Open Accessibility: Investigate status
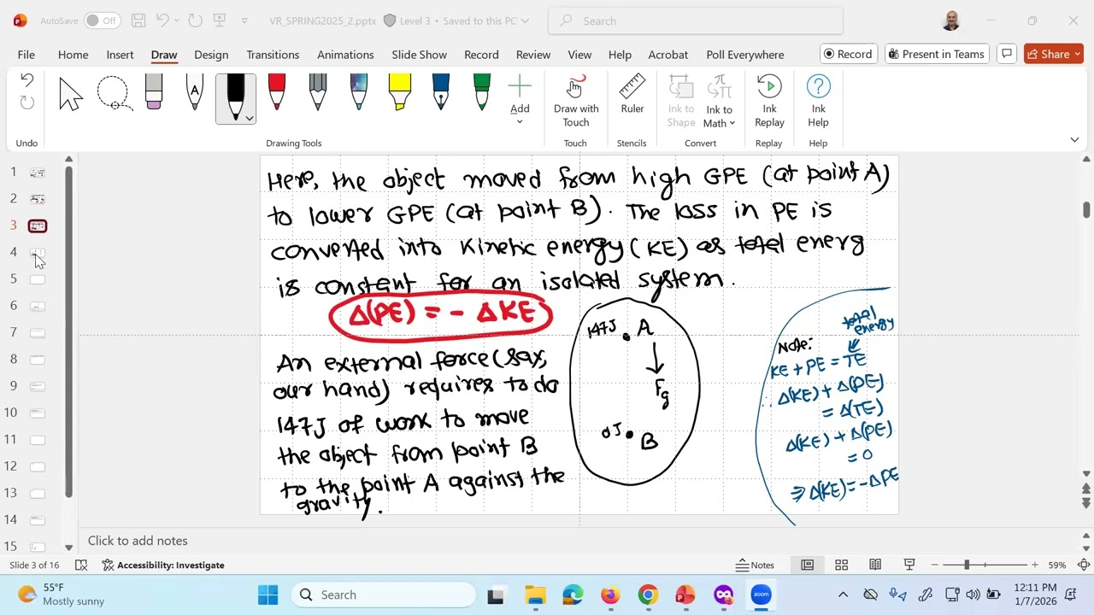Image resolution: width=1094 pixels, height=615 pixels. pyautogui.click(x=163, y=565)
